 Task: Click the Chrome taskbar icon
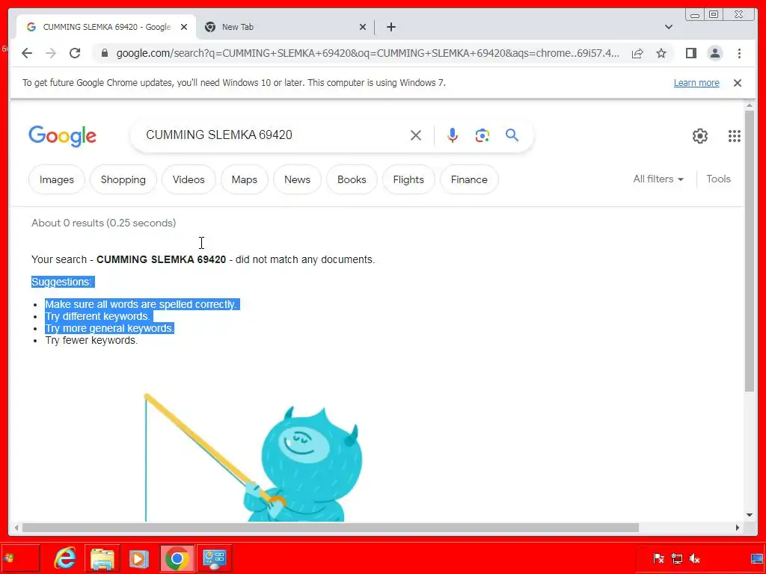(x=177, y=558)
